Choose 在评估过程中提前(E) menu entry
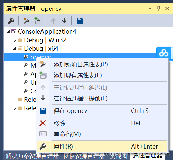 [x=102, y=98]
